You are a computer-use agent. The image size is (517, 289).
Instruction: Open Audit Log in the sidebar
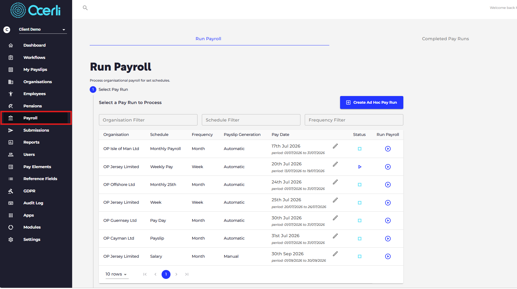[33, 203]
